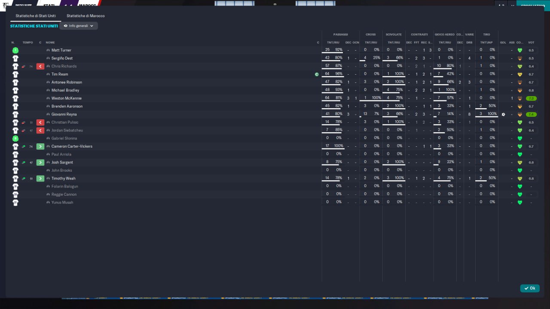Click Weston McKennie's condition heart icon
Screen dimensions: 550x309
(520, 98)
